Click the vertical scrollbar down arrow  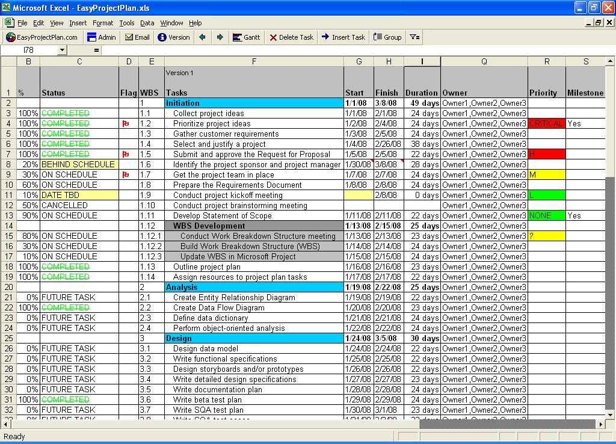(x=609, y=415)
